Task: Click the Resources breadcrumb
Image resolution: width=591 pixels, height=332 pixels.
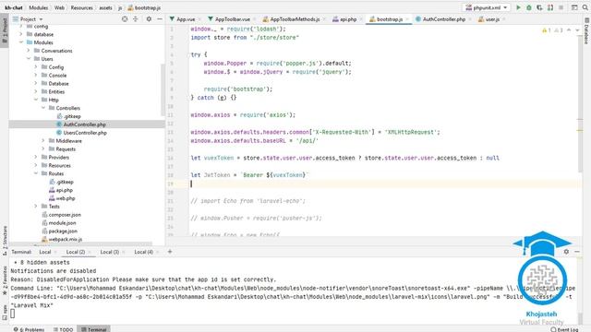Action: [81, 7]
